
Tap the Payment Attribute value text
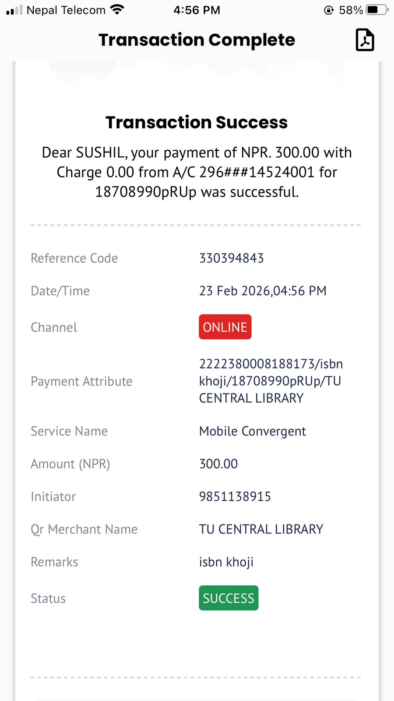click(x=271, y=381)
